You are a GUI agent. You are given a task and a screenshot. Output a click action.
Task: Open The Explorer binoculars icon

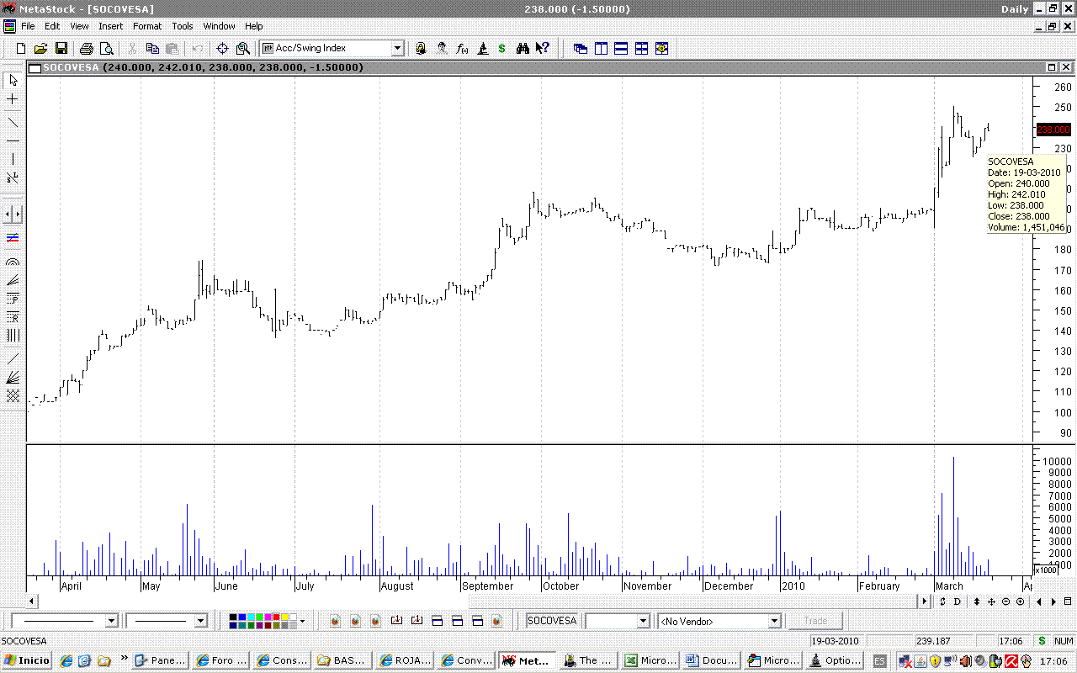pyautogui.click(x=523, y=49)
